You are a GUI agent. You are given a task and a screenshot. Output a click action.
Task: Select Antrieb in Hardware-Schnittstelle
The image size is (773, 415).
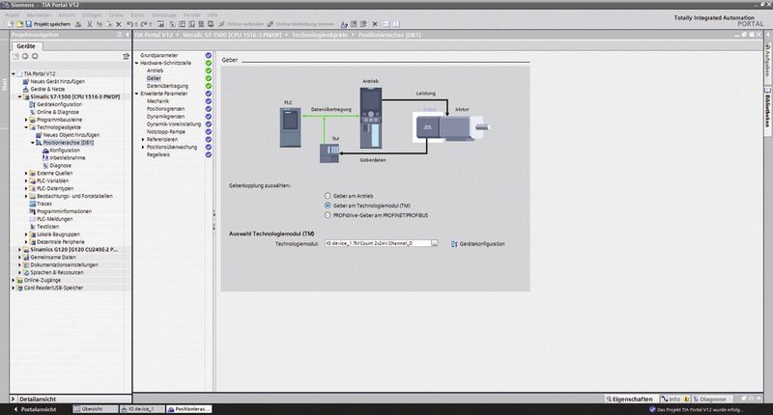click(155, 70)
